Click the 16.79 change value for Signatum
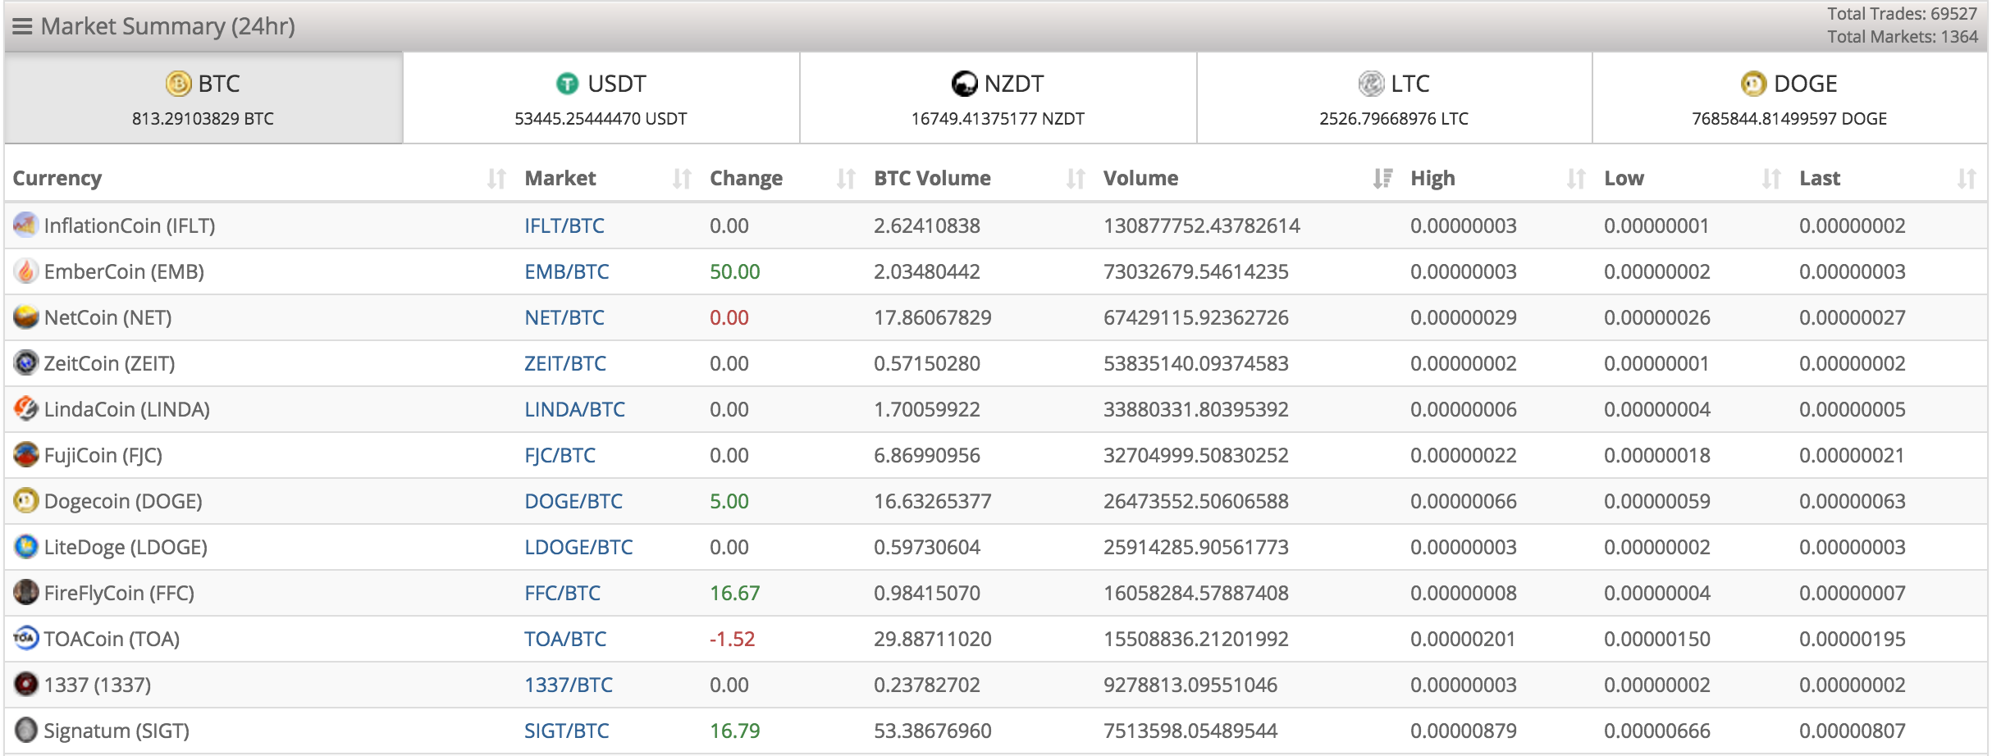Screen dimensions: 1992x756 (x=735, y=731)
